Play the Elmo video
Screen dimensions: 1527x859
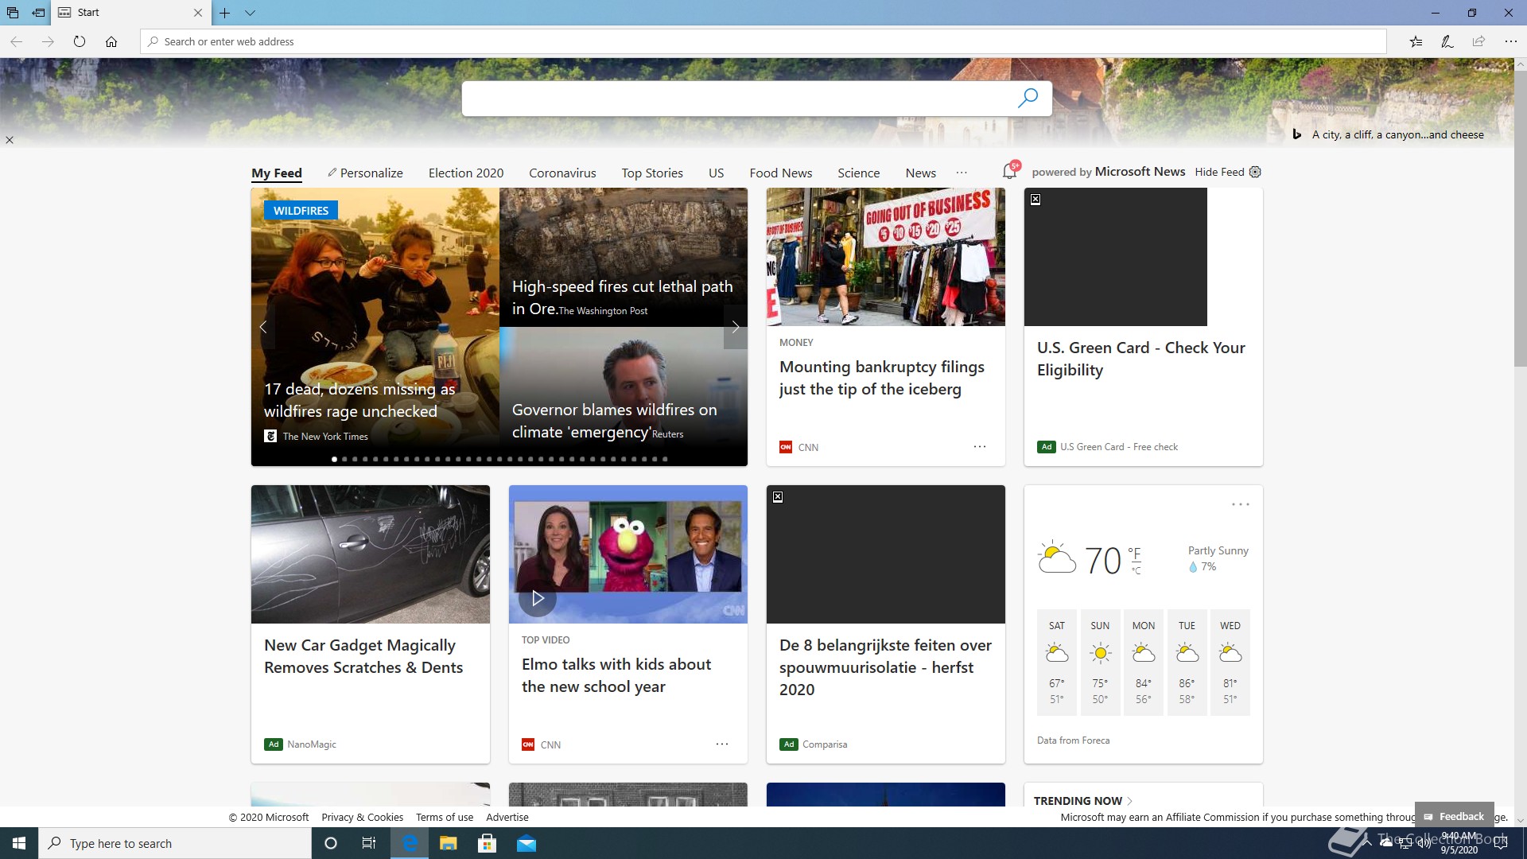[x=538, y=598]
